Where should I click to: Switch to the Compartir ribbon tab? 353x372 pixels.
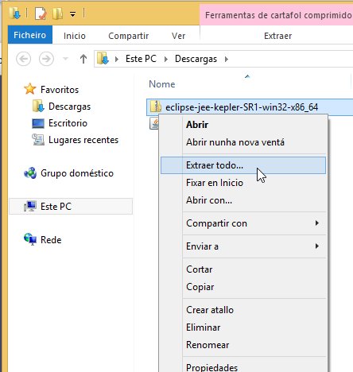coord(129,36)
